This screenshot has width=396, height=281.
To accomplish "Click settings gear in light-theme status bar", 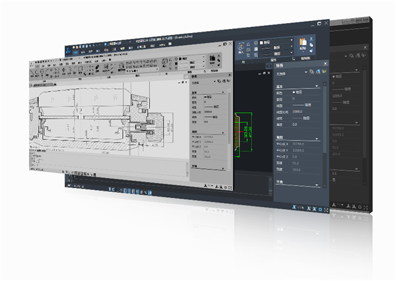I will (x=226, y=187).
